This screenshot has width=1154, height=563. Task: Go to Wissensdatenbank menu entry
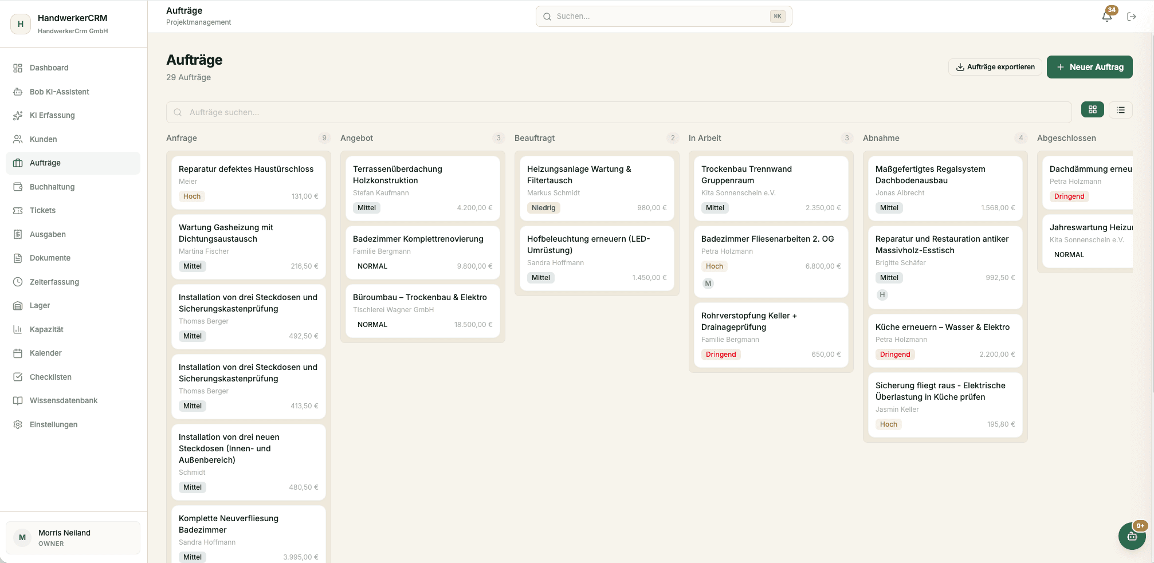tap(73, 401)
